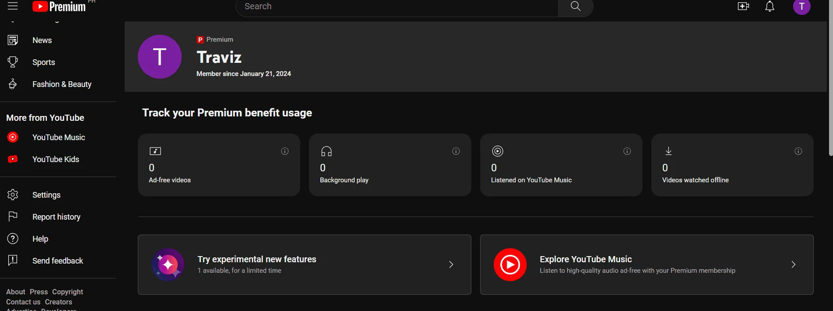Focus the Search input field
833x311 pixels.
tap(397, 6)
